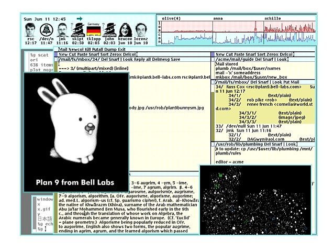Click the scrollbar of the /mail/fs/mbox/ window
Viewport: 334px width, 251px height.
(x=213, y=113)
